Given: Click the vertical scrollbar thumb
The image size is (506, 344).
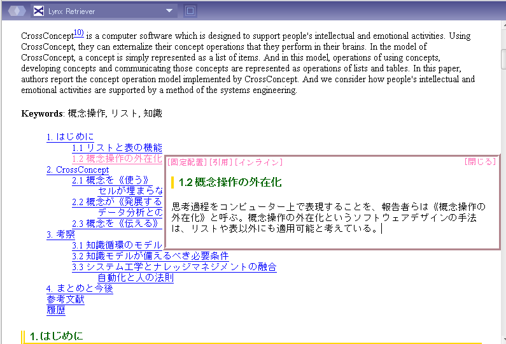Looking at the screenshot, I should tap(503, 59).
